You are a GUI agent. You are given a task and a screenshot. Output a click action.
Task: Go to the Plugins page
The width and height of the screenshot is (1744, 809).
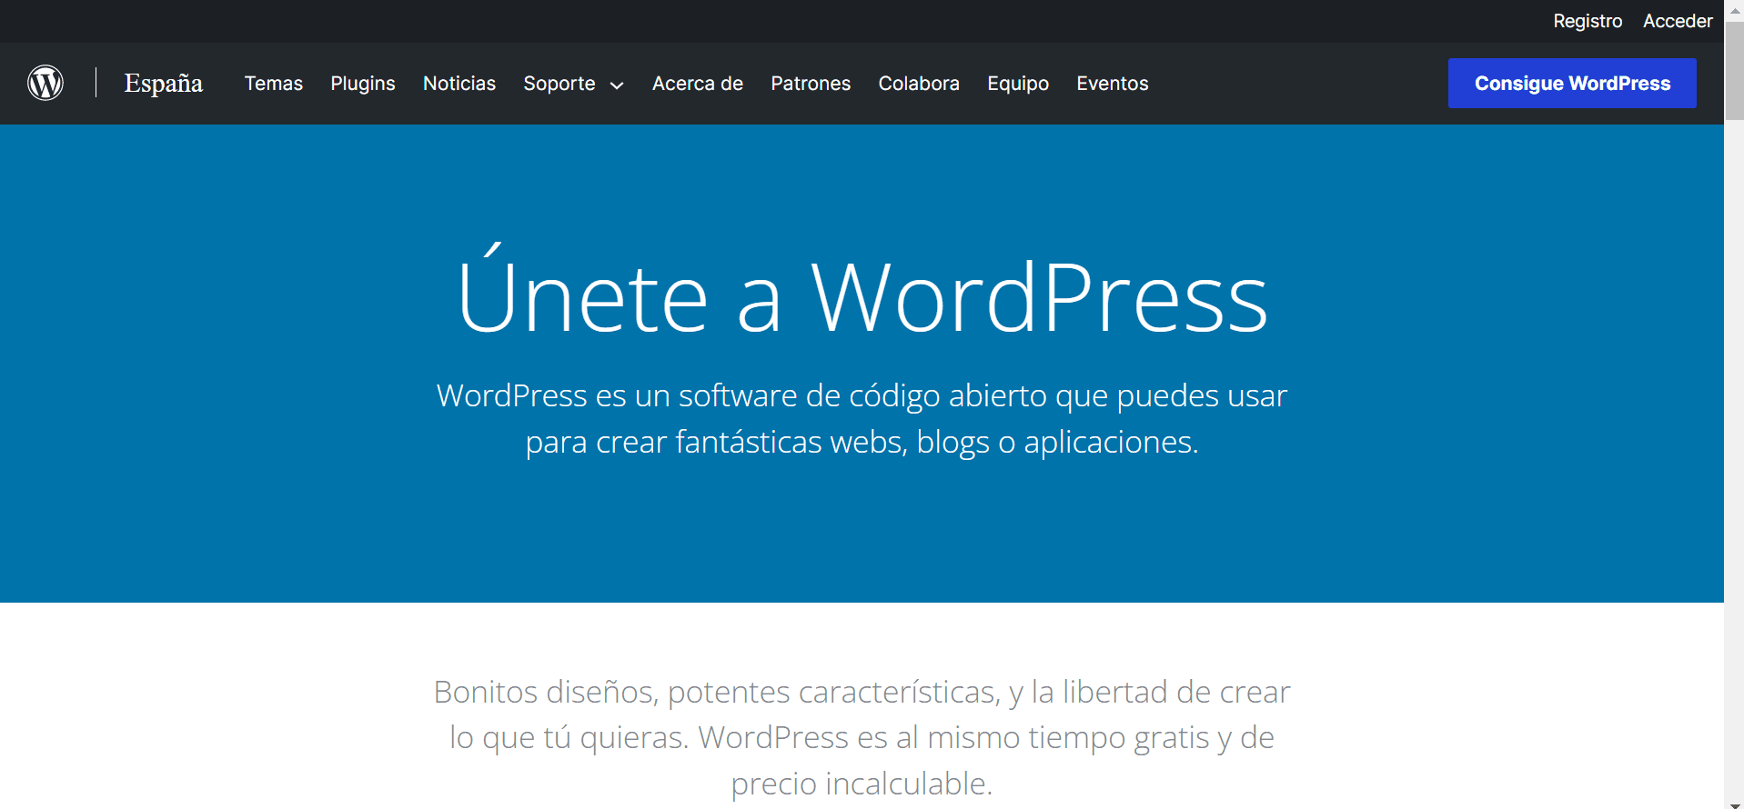tap(363, 83)
